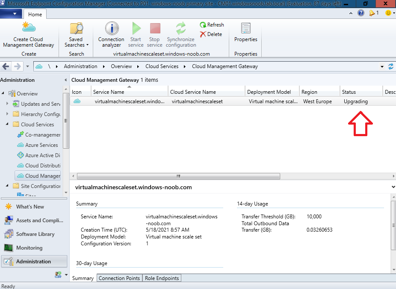Open navigation pane options dropdown

coord(66,274)
